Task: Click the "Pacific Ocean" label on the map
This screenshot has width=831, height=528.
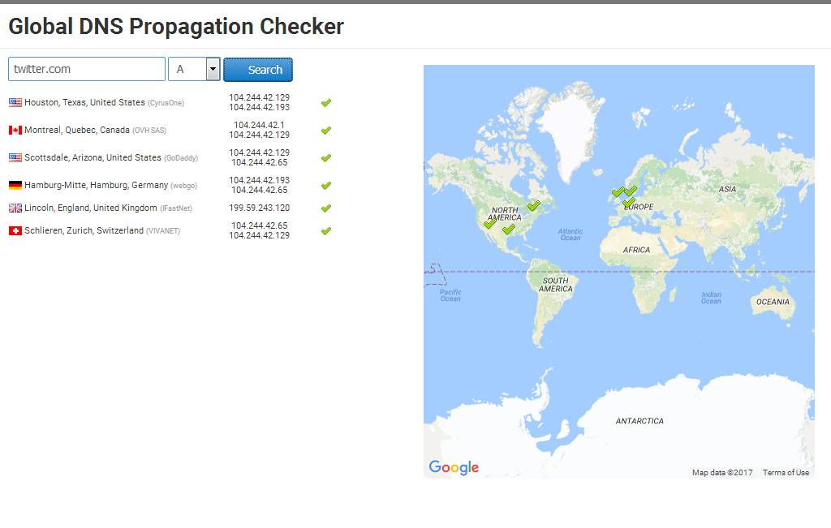Action: [x=450, y=295]
